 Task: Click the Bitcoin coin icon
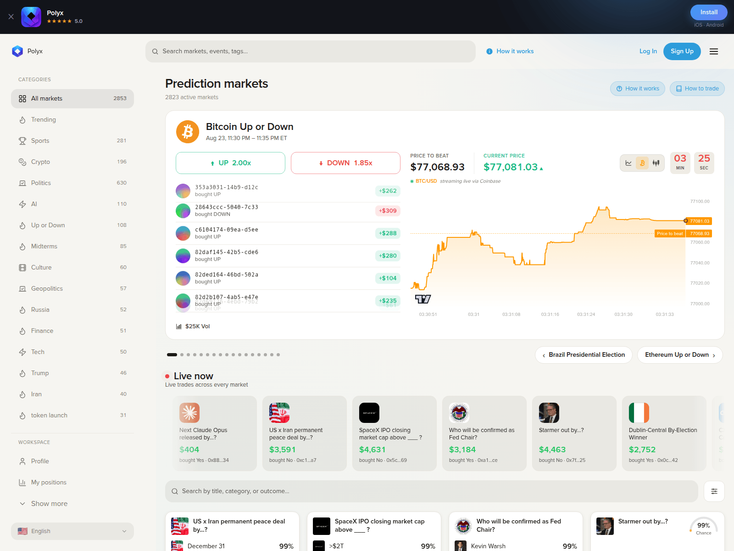pos(188,132)
